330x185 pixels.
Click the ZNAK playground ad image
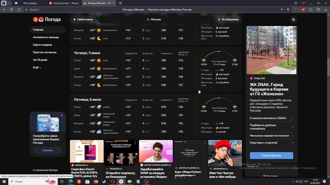[x=272, y=50]
